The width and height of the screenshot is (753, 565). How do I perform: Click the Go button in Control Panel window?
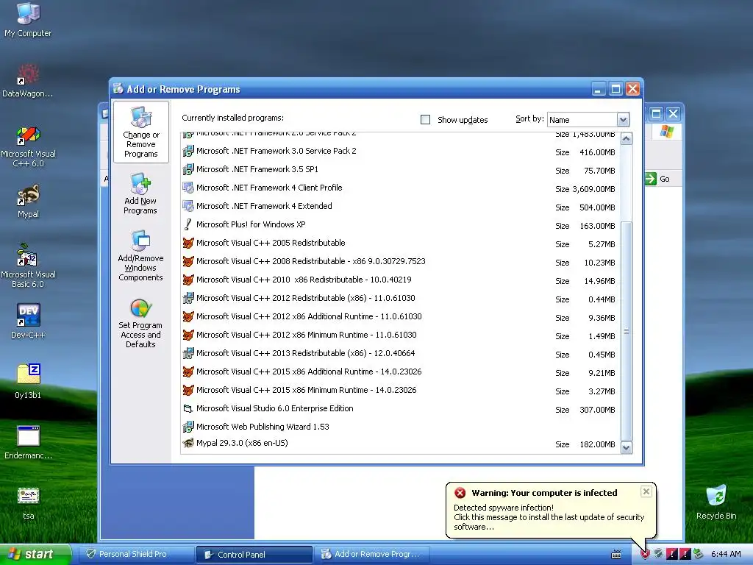coord(658,179)
